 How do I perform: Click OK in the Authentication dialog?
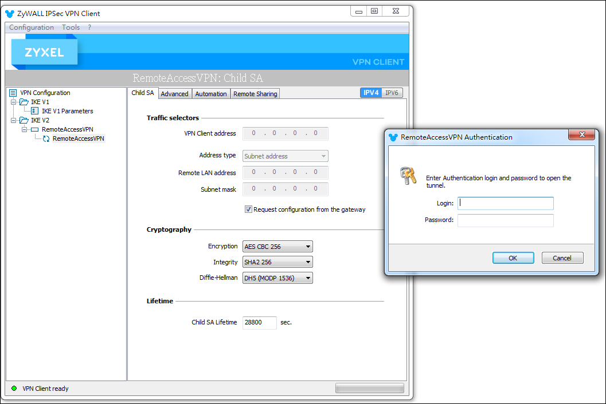[x=513, y=258]
